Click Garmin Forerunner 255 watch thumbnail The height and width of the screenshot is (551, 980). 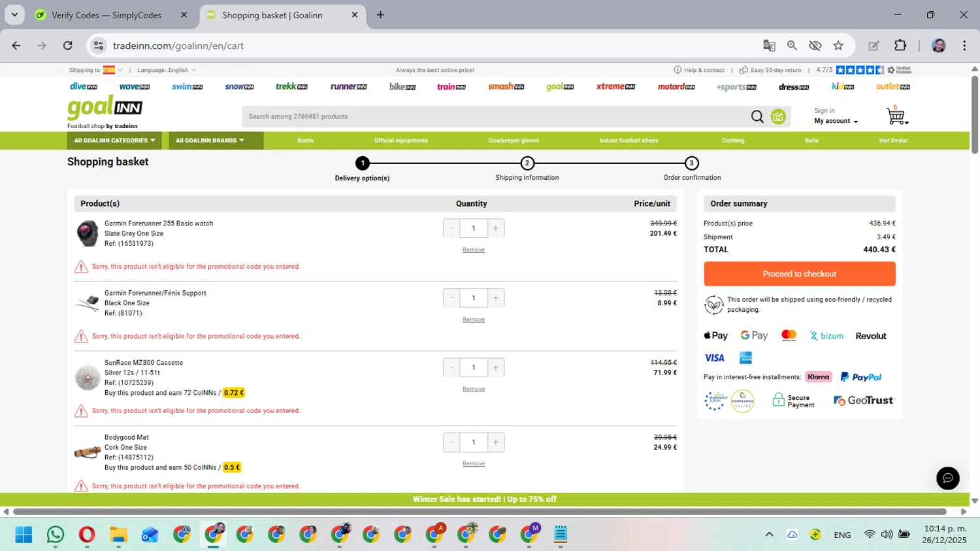pyautogui.click(x=87, y=233)
